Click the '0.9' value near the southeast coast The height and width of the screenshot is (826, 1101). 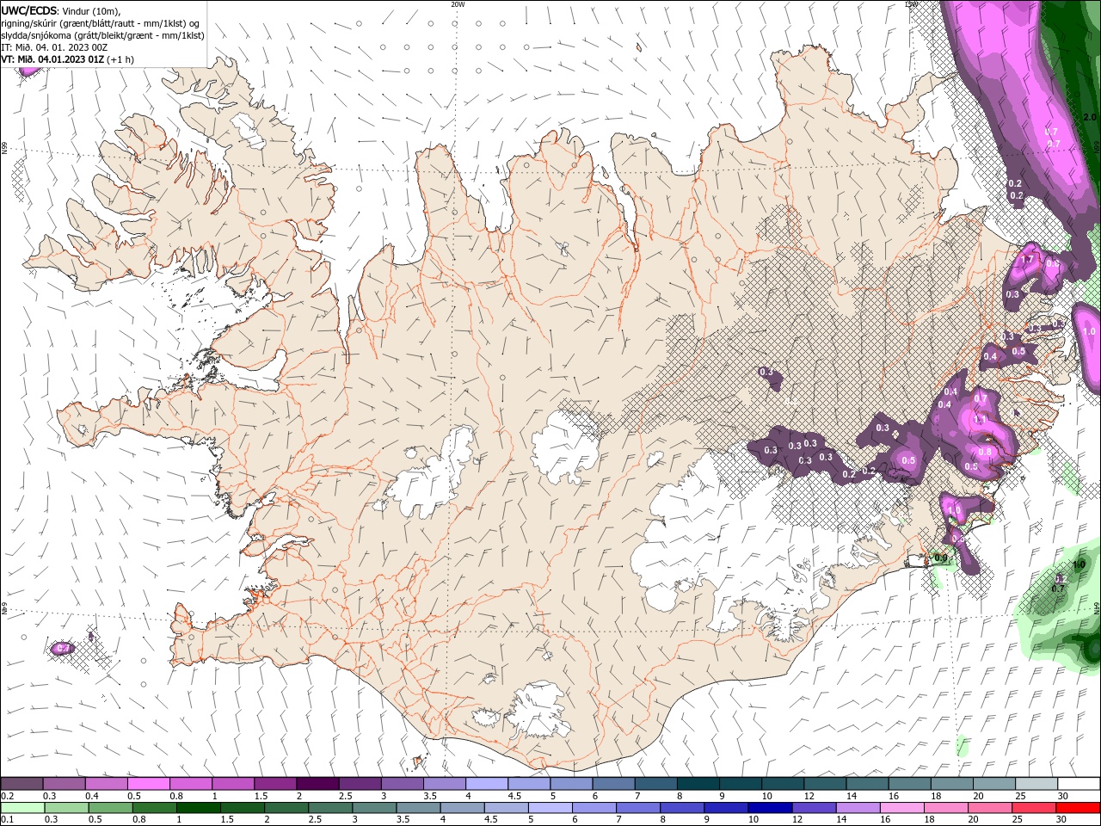[x=941, y=558]
